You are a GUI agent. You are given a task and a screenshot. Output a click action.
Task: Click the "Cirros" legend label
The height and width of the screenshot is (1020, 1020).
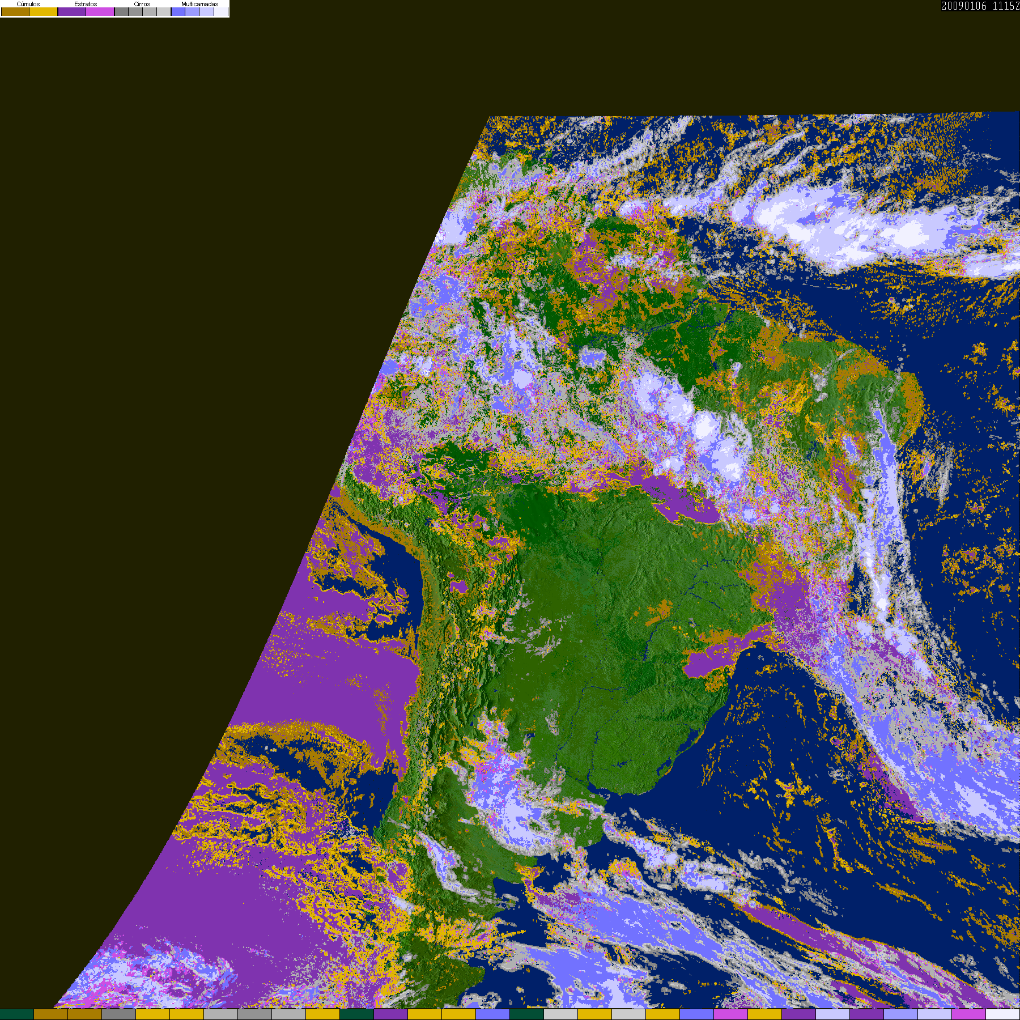pyautogui.click(x=142, y=4)
